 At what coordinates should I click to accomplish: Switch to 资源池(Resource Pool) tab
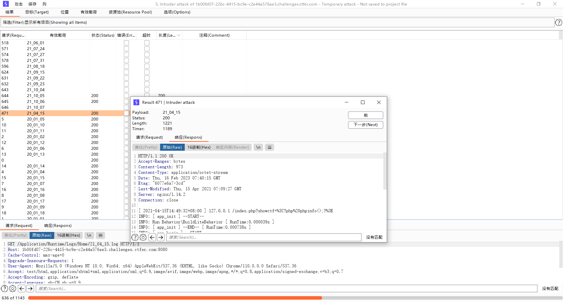[130, 12]
